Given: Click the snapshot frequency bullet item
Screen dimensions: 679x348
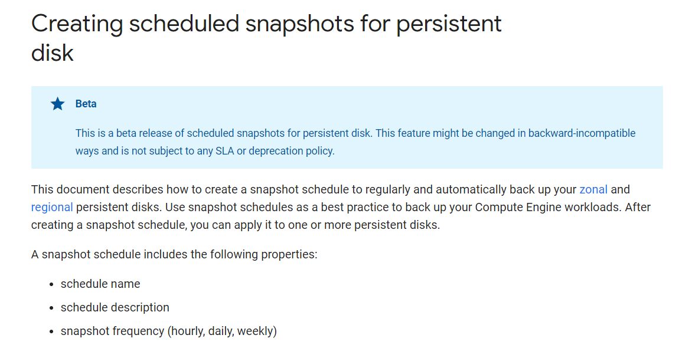Looking at the screenshot, I should pyautogui.click(x=168, y=331).
